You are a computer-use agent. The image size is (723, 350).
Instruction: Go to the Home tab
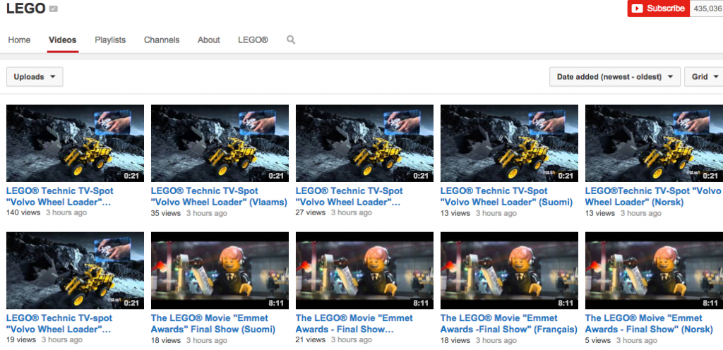(x=19, y=40)
